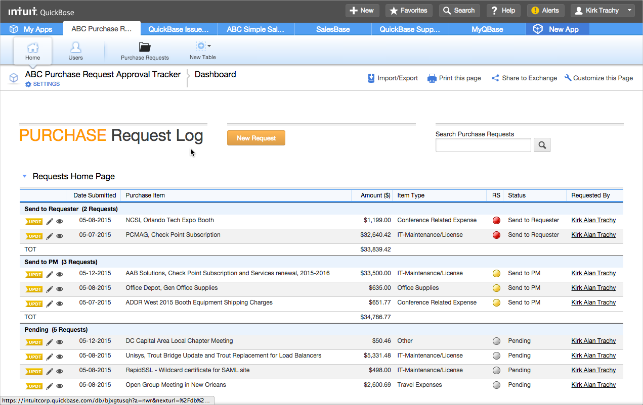This screenshot has width=643, height=405.
Task: Click the Dashboard breadcrumb
Action: [215, 74]
